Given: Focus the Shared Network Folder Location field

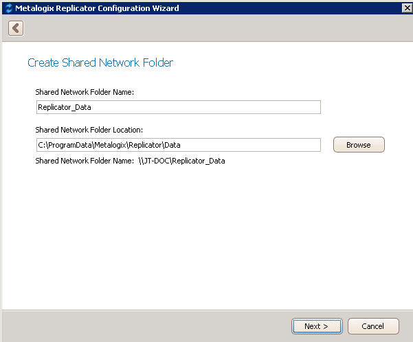Looking at the screenshot, I should pyautogui.click(x=178, y=145).
